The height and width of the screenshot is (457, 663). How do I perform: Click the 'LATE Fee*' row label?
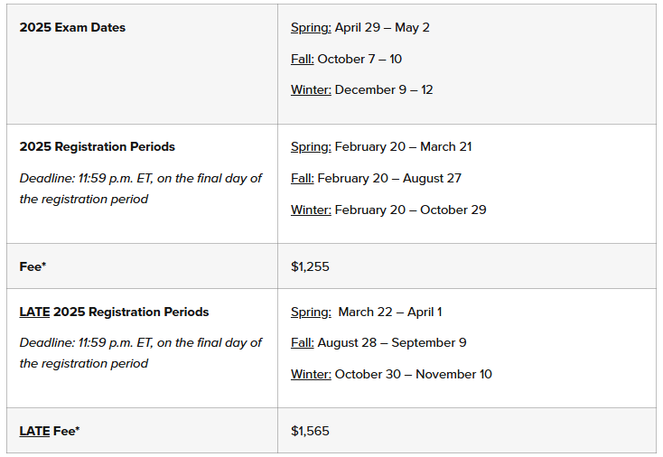[50, 431]
